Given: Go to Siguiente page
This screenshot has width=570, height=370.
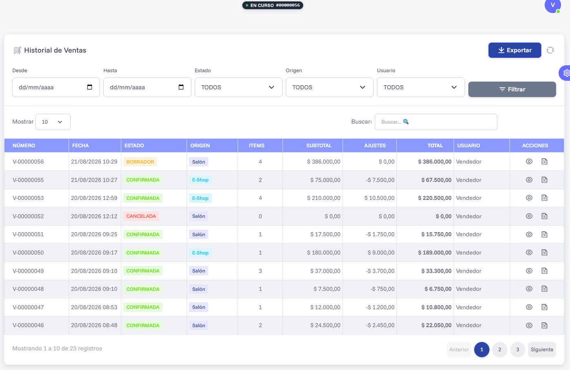Looking at the screenshot, I should coord(542,350).
